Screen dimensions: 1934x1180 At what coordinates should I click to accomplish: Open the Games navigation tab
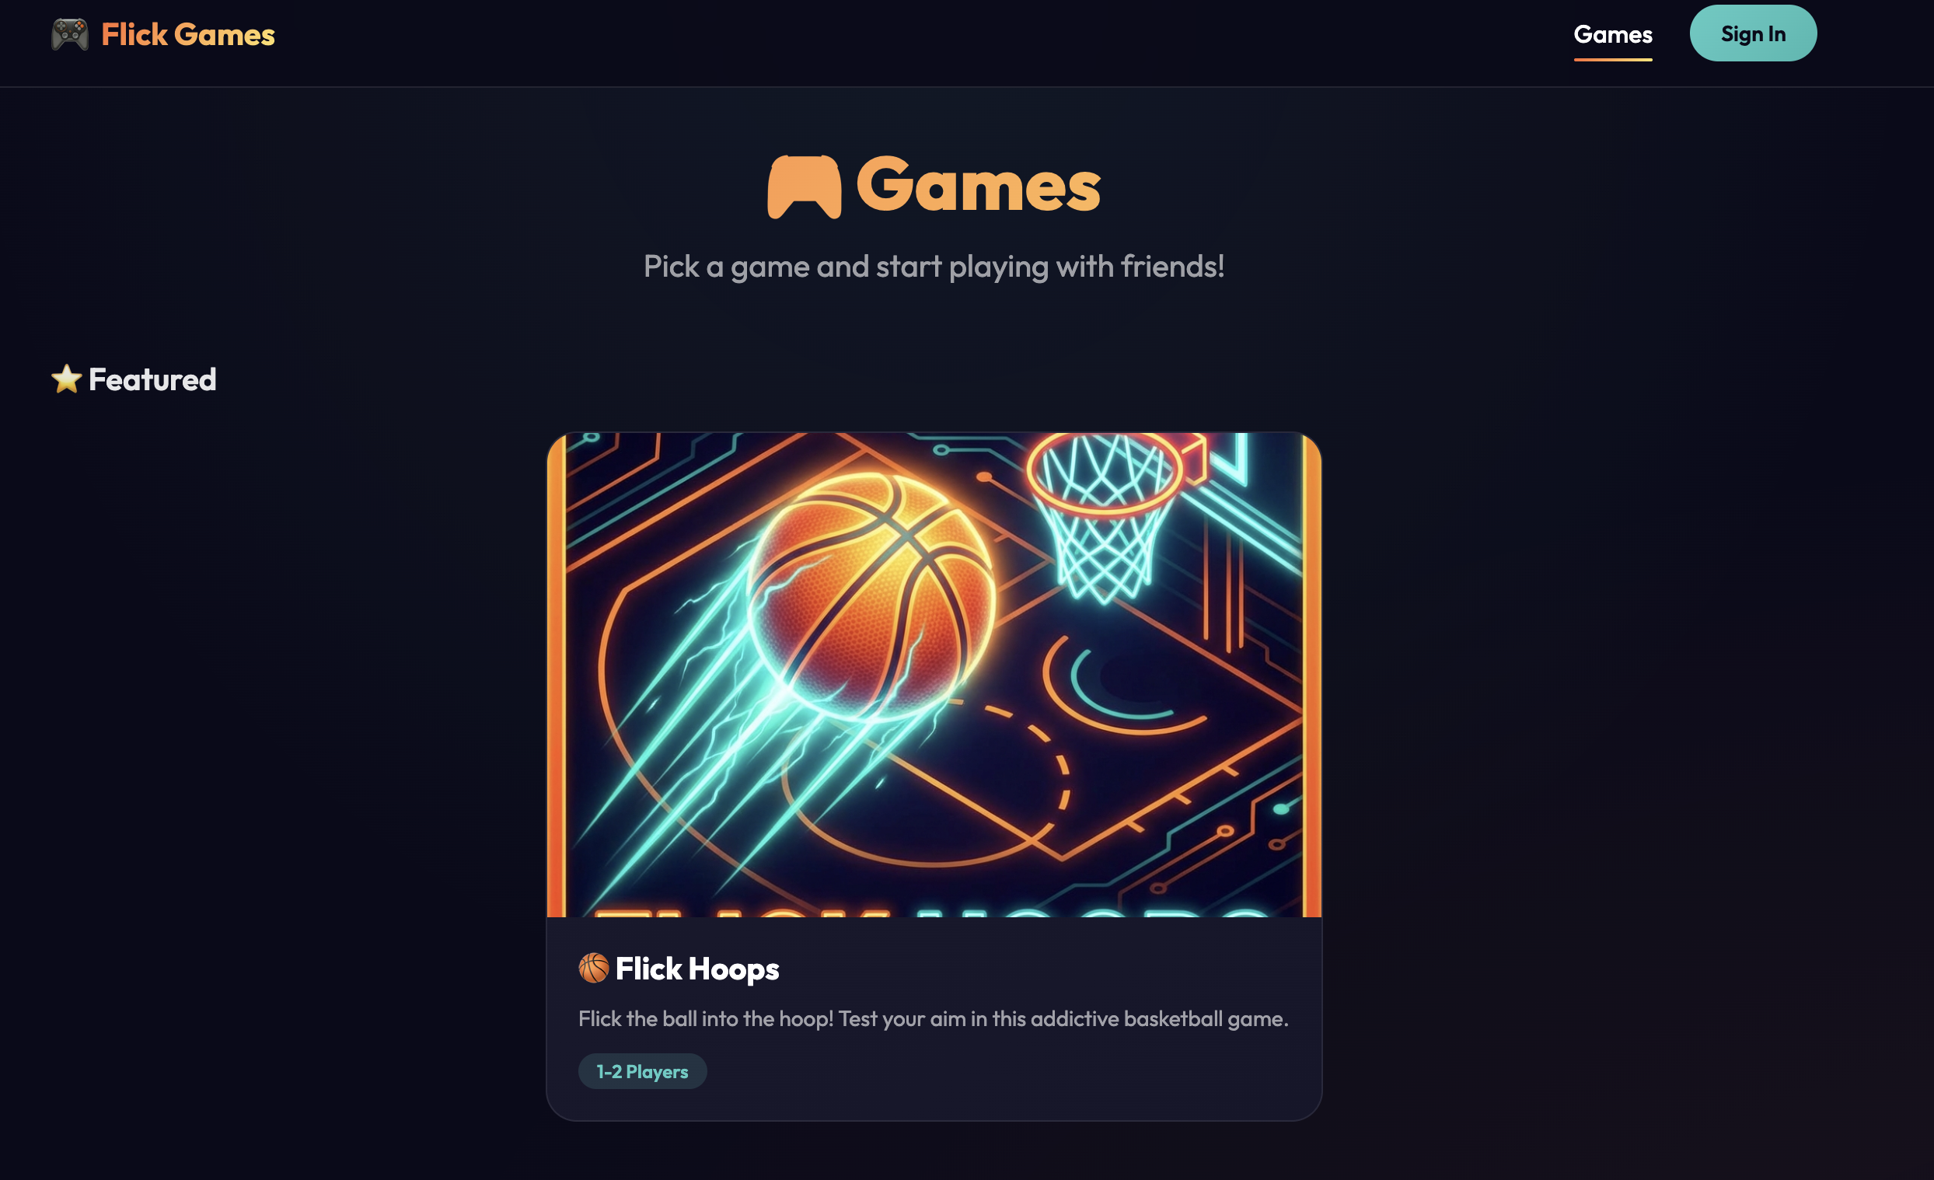pos(1612,34)
